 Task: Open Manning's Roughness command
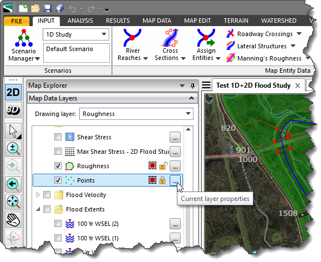[267, 58]
